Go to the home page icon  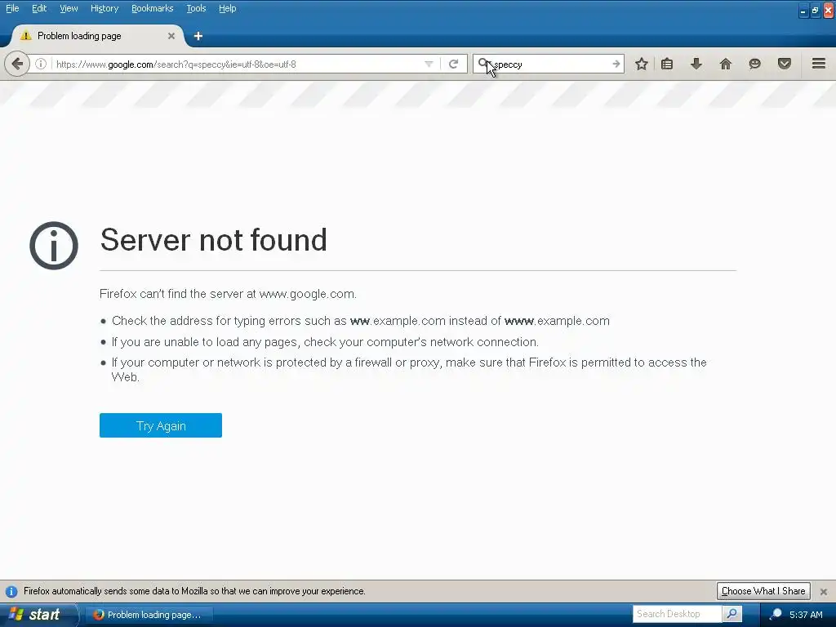point(725,64)
